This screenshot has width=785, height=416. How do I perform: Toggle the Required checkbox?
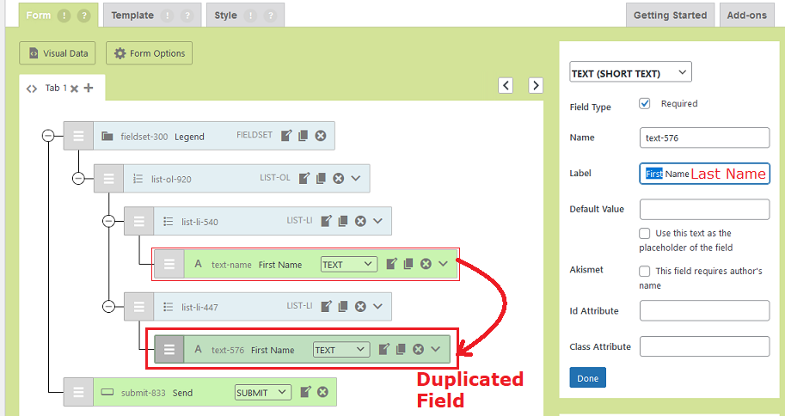coord(645,104)
